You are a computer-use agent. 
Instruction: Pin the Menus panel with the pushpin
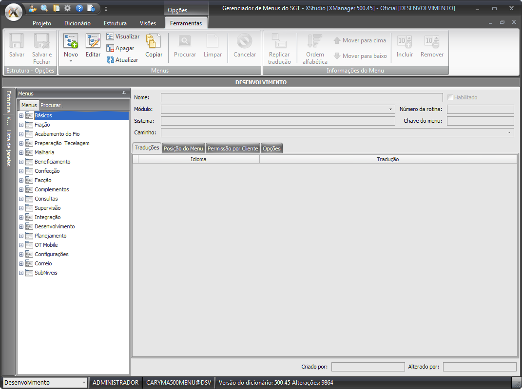click(124, 93)
